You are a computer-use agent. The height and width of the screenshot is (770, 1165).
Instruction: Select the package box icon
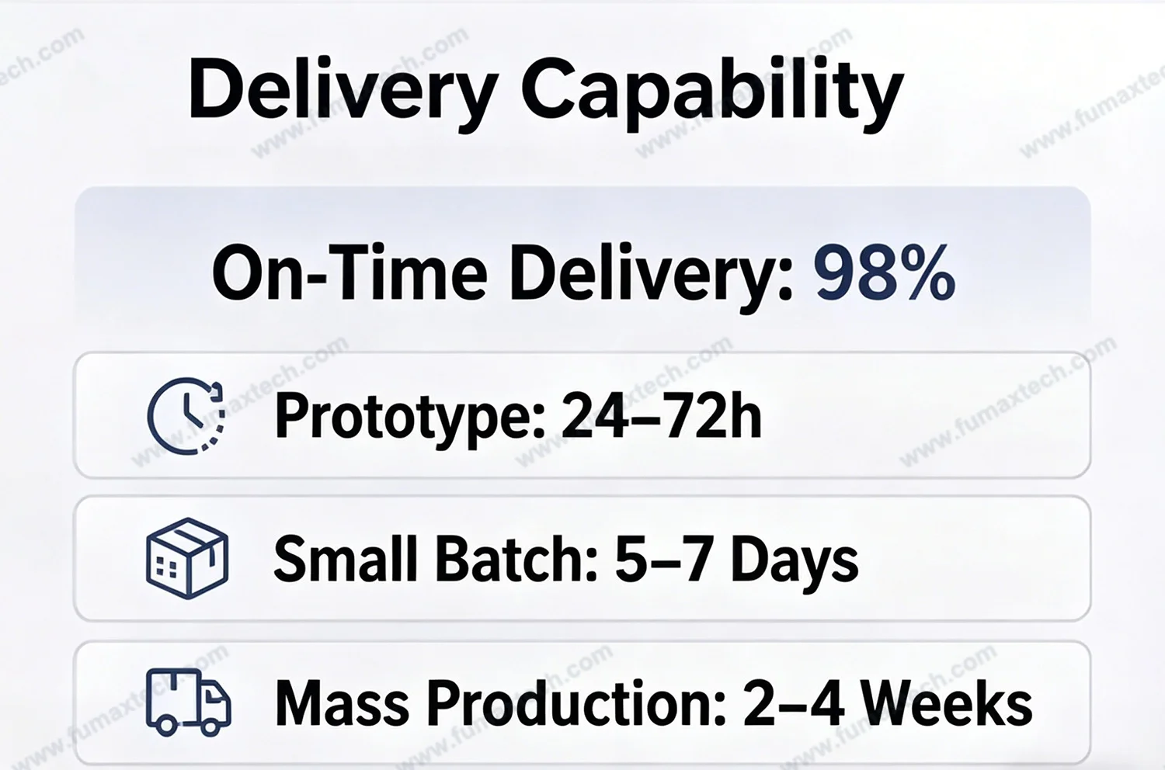pos(187,558)
